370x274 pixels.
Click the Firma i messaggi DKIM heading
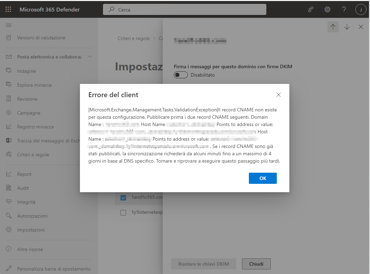coord(233,66)
